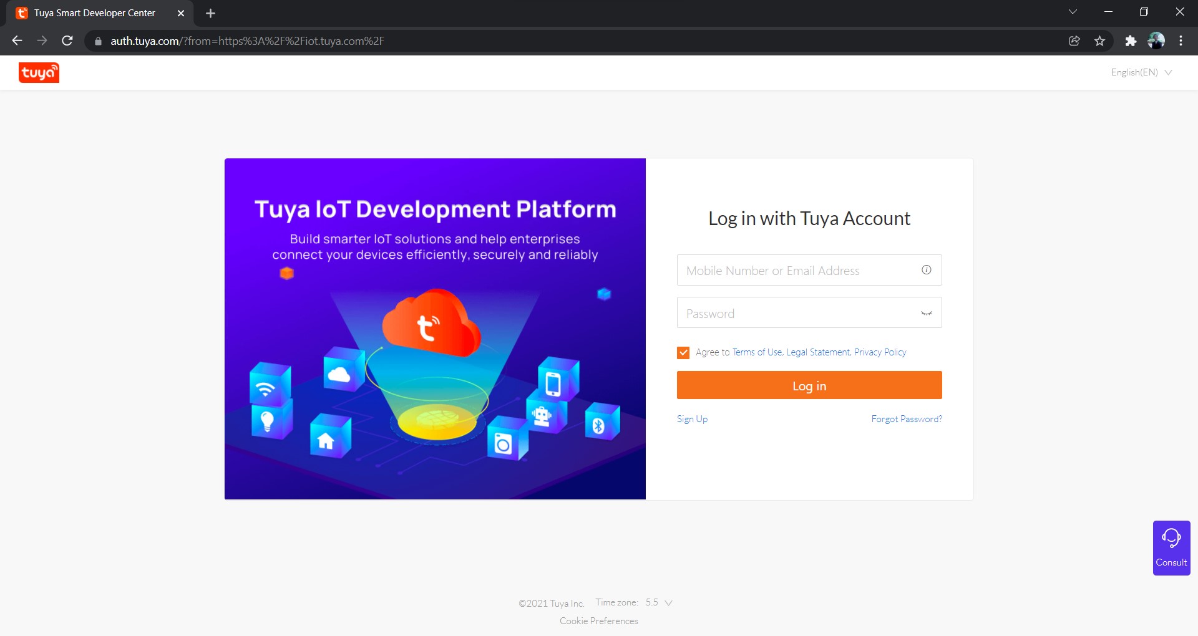1198x636 pixels.
Task: Click the Tuya logo in header
Action: (x=39, y=73)
